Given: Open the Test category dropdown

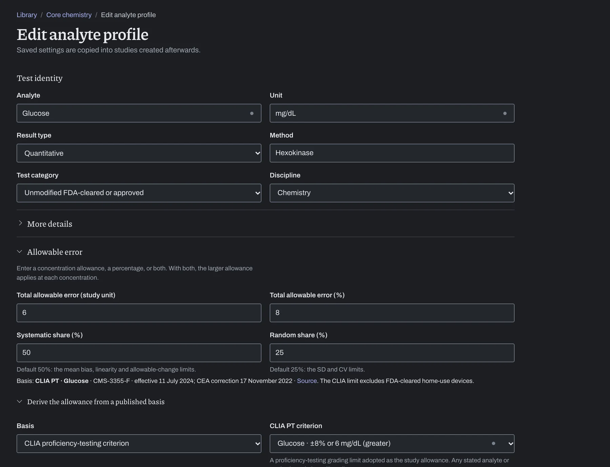Looking at the screenshot, I should (x=139, y=193).
